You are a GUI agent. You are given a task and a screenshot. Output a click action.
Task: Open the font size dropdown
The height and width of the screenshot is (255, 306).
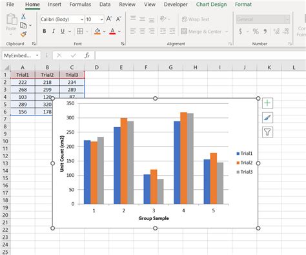click(101, 19)
